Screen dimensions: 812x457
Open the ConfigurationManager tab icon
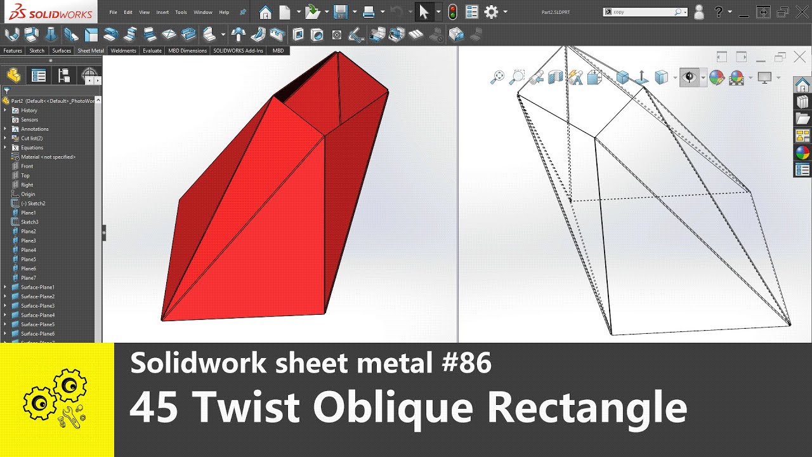64,76
